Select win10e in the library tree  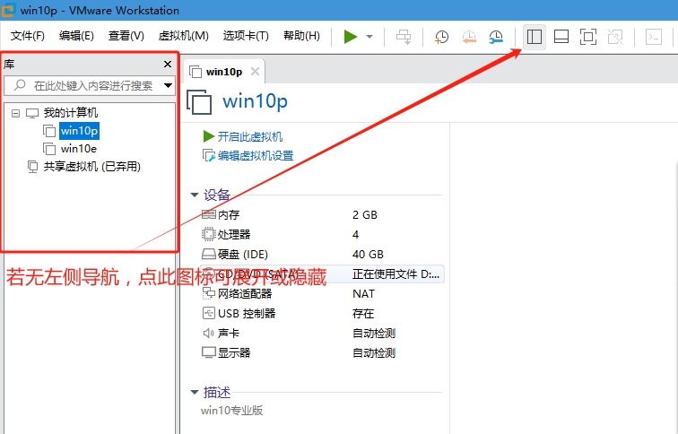click(79, 149)
